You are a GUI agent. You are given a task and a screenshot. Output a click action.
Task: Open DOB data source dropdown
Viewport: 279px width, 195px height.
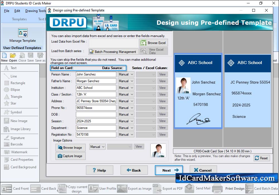tap(126, 114)
